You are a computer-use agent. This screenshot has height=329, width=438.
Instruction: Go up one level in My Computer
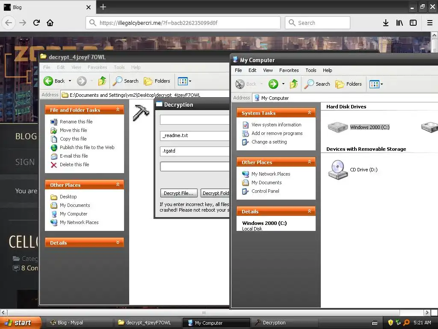(293, 84)
